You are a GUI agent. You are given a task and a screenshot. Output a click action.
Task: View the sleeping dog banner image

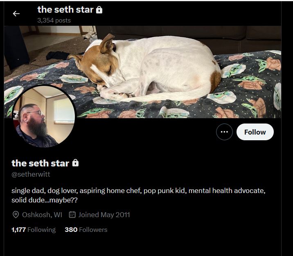142,72
